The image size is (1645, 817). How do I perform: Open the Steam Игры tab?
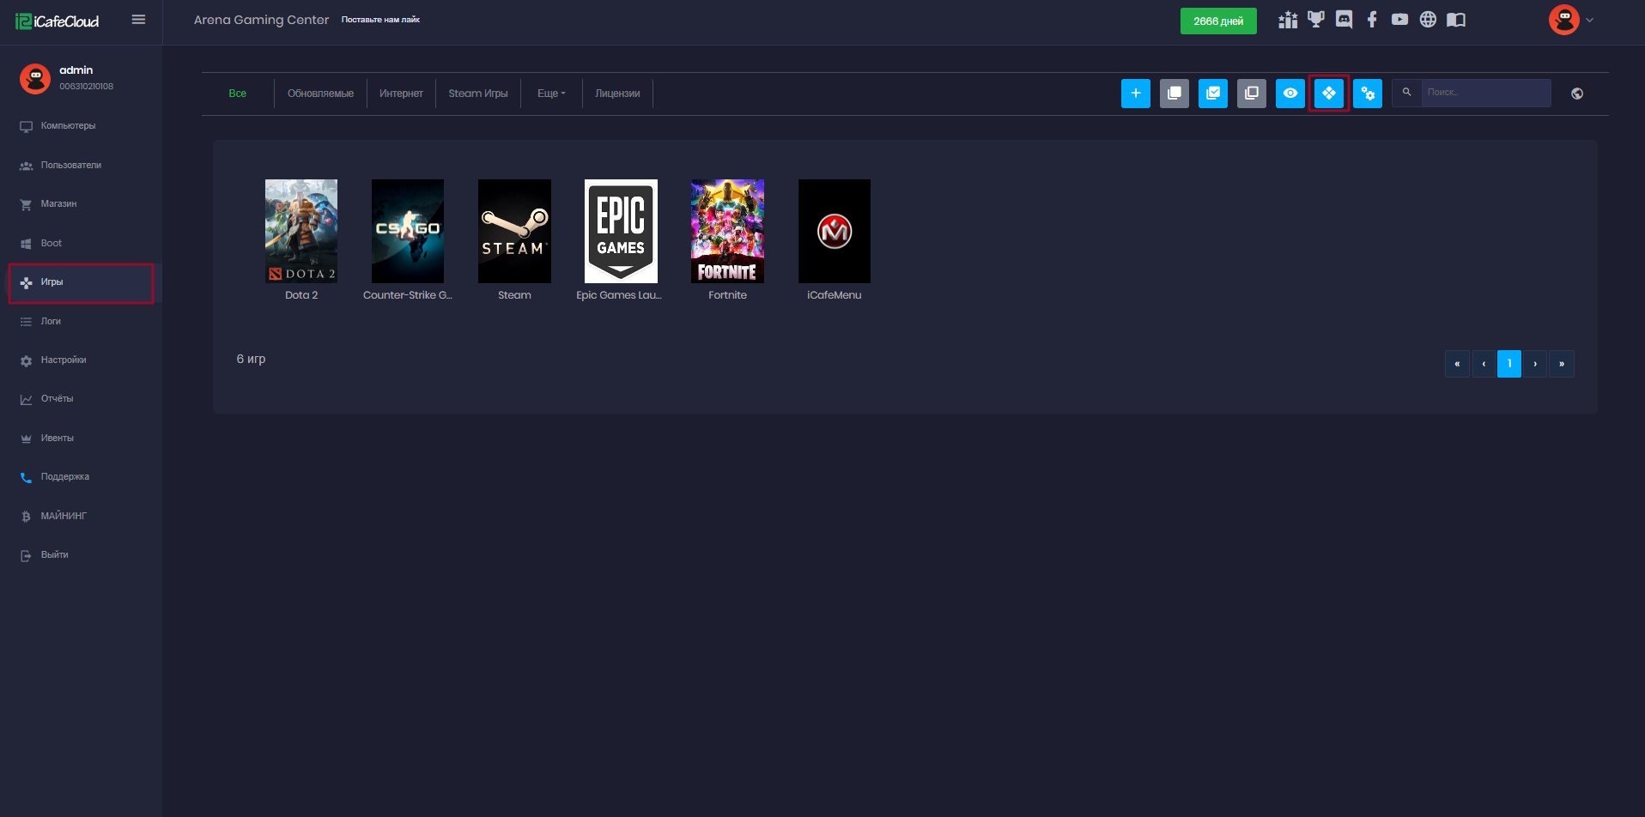(478, 94)
